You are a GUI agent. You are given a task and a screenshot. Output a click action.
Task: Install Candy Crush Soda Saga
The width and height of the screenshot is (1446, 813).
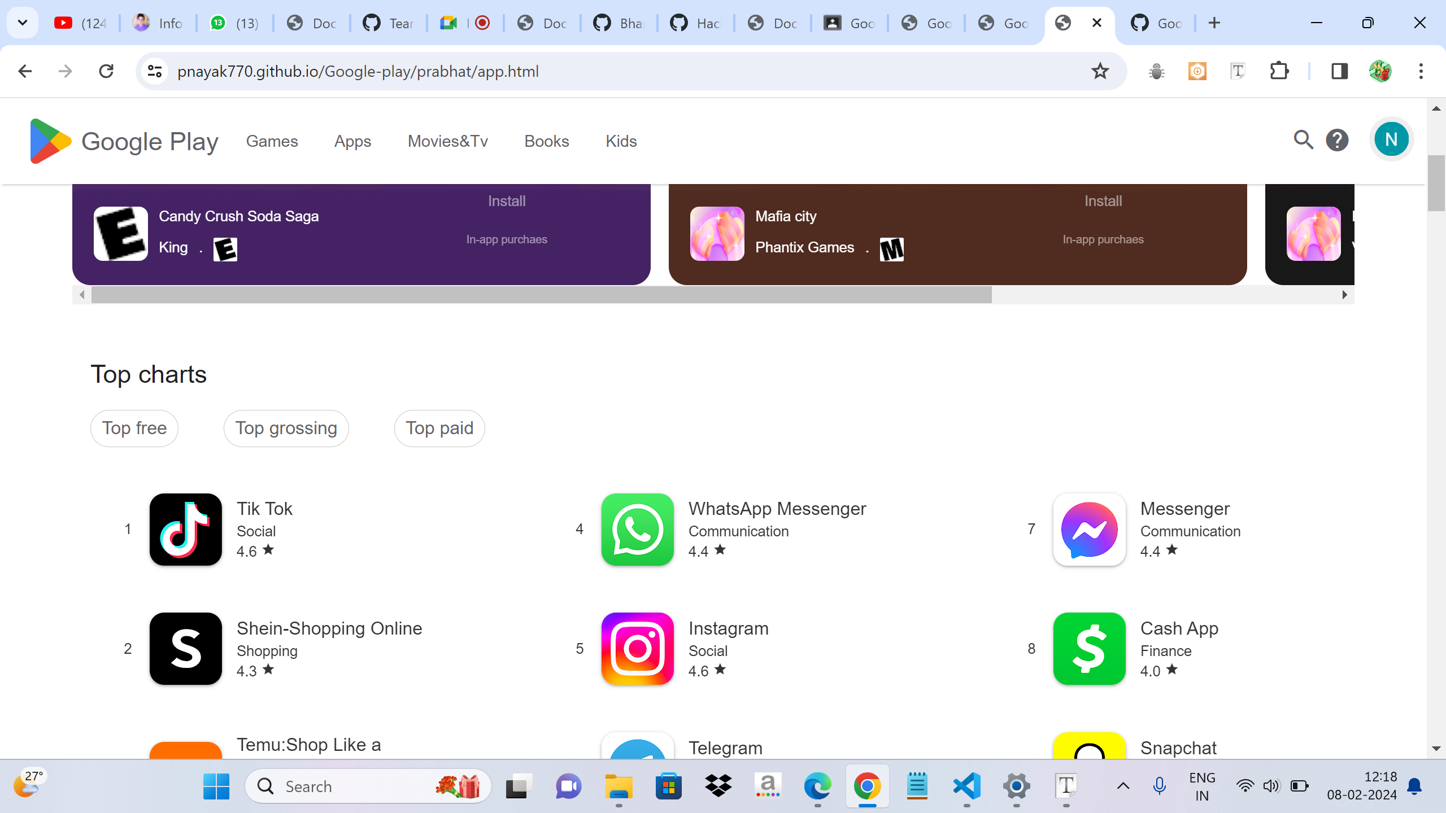(507, 201)
